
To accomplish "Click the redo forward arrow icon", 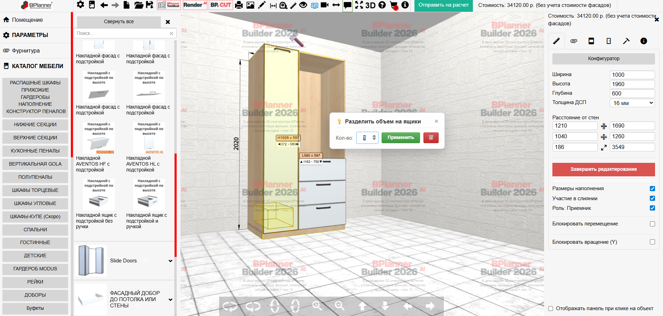I will click(x=115, y=5).
